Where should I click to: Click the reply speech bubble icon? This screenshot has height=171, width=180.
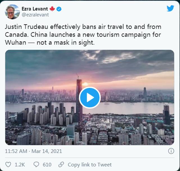(x=36, y=165)
